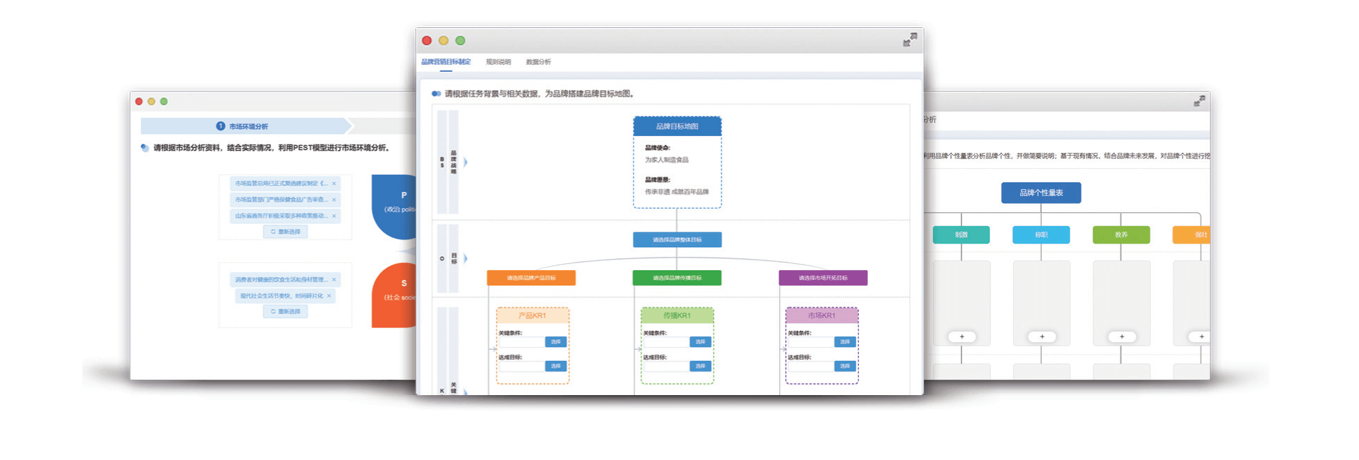Open the 数据分析 tab
This screenshot has height=460, width=1359.
538,62
